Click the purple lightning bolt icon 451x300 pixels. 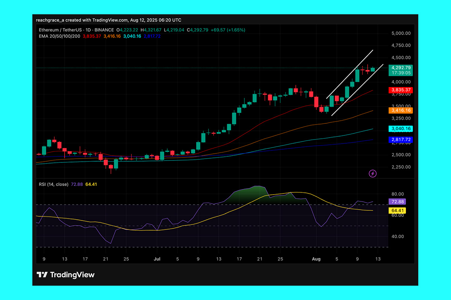point(373,173)
